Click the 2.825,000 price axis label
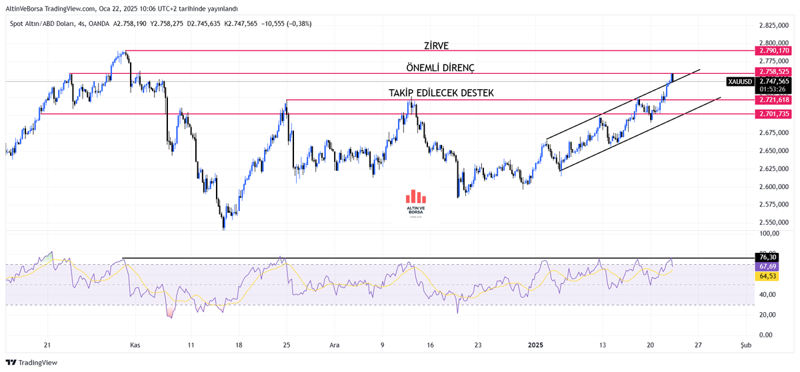Screen dimensions: 800x372 coord(774,25)
